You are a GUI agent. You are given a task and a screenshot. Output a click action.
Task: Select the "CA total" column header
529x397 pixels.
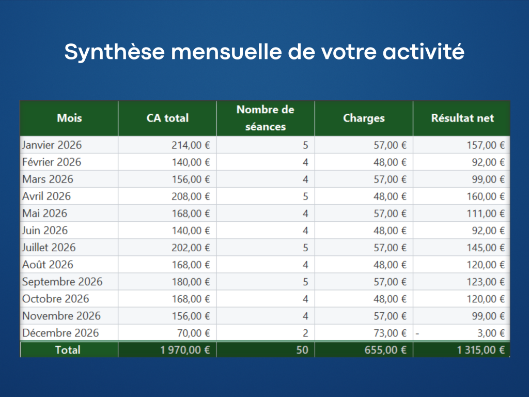pyautogui.click(x=167, y=118)
